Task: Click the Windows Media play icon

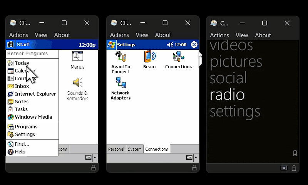Action: click(x=10, y=117)
